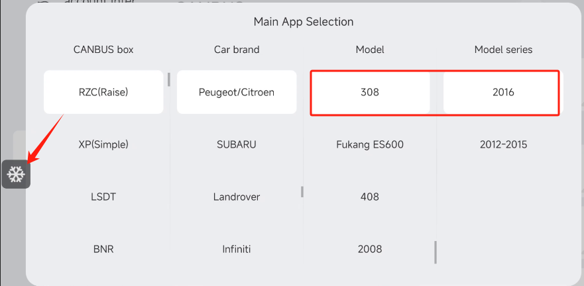Click the Model list scrollbar
Viewport: 584px width, 286px height.
tap(436, 252)
